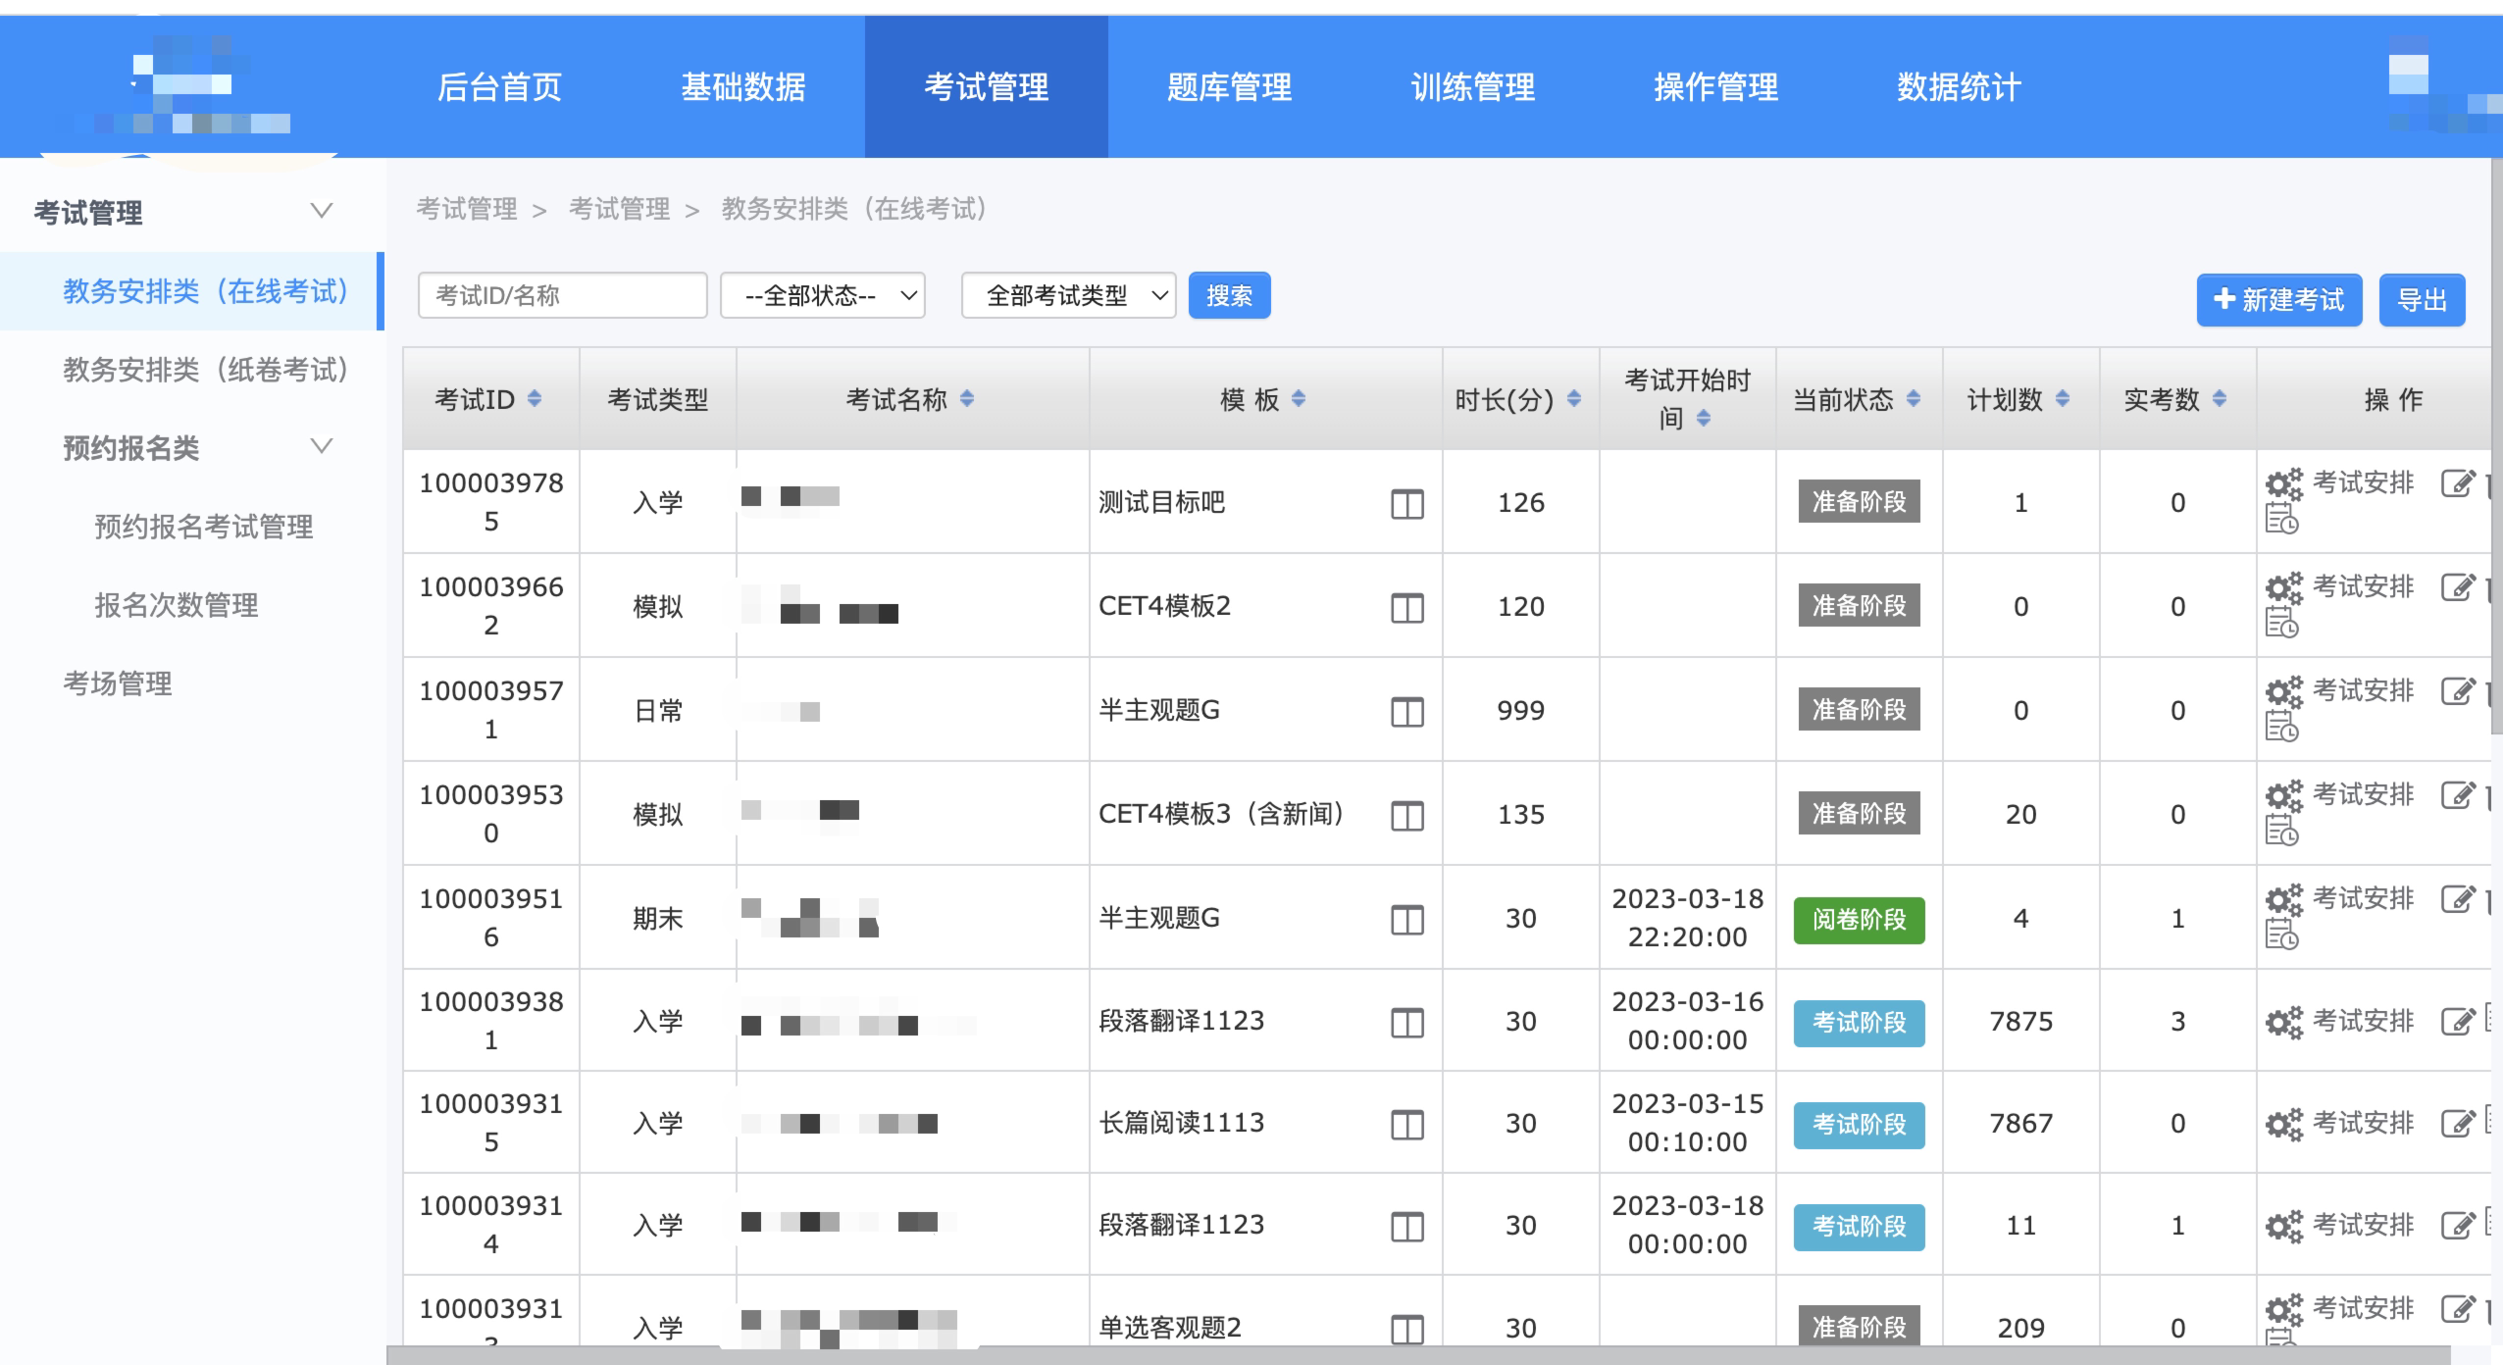This screenshot has height=1365, width=2503.
Task: Sort table by 当前状态 column arrows
Action: coord(1914,398)
